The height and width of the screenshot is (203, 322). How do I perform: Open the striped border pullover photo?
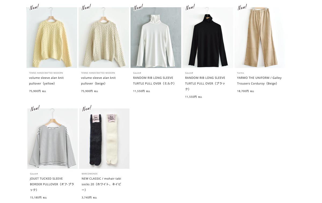pos(53,138)
